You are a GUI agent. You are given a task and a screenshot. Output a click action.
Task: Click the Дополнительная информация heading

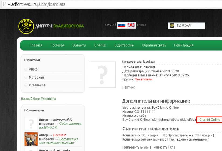pyautogui.click(x=156, y=101)
